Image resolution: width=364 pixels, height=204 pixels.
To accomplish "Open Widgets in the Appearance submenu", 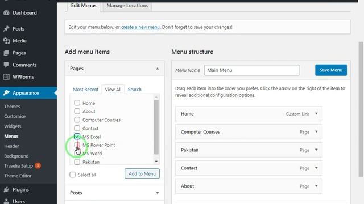I will 13,126.
